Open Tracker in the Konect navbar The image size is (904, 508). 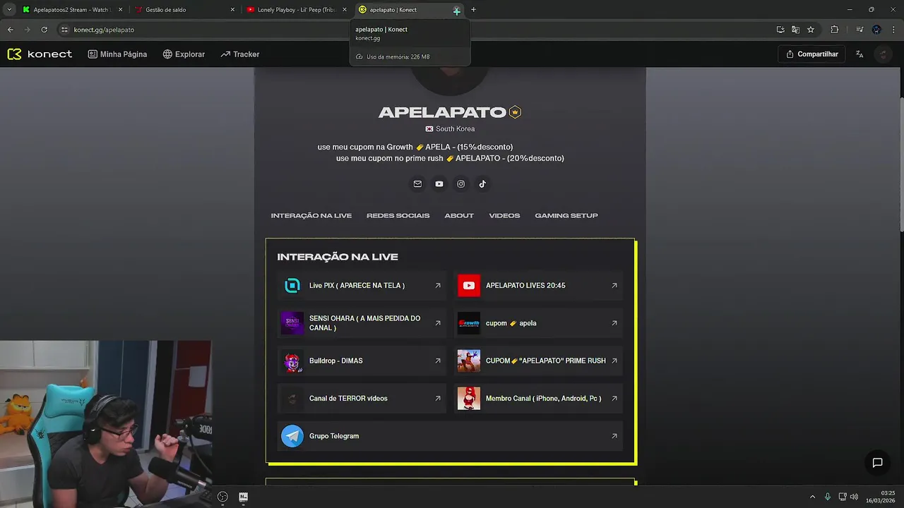tap(240, 54)
